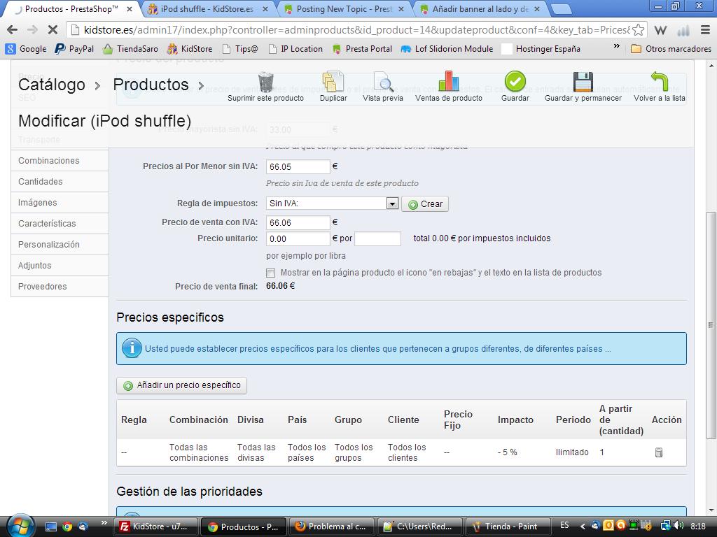Open the Imágenes side tab
The height and width of the screenshot is (537, 717).
60,203
